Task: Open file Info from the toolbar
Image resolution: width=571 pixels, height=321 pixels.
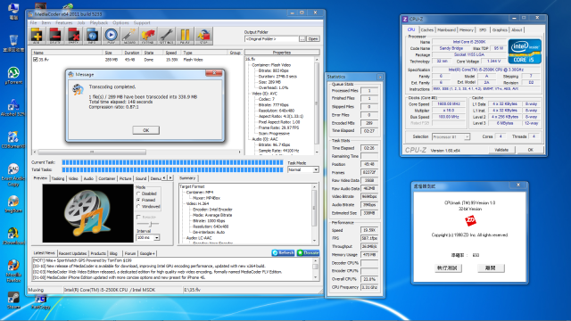Action: coord(92,36)
